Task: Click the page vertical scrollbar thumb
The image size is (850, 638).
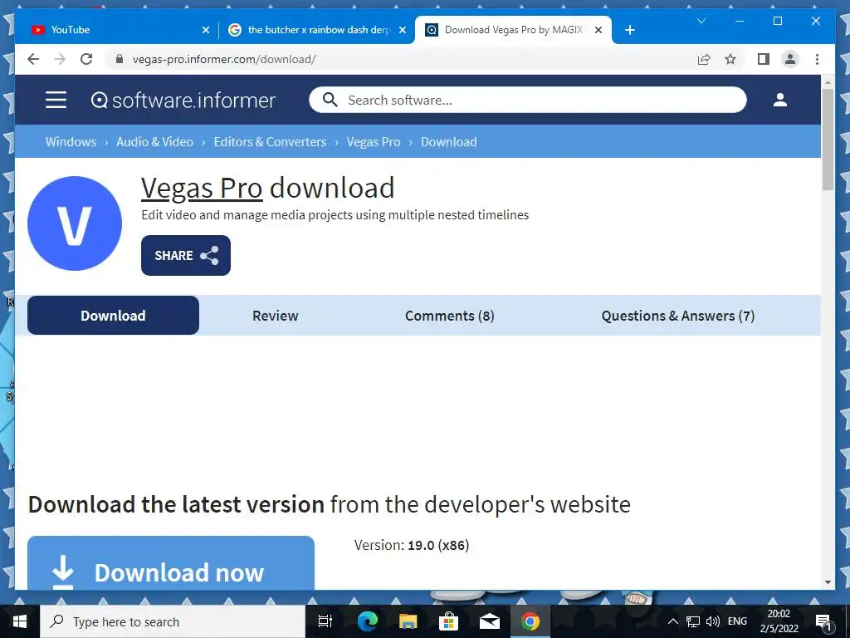Action: [828, 139]
